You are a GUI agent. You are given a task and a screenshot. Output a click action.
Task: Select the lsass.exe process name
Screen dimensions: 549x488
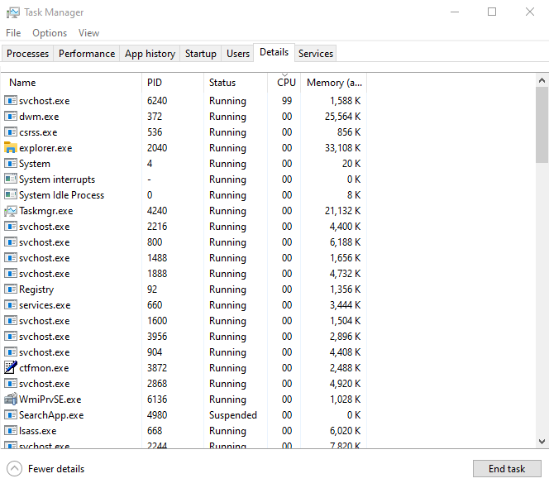pos(37,431)
